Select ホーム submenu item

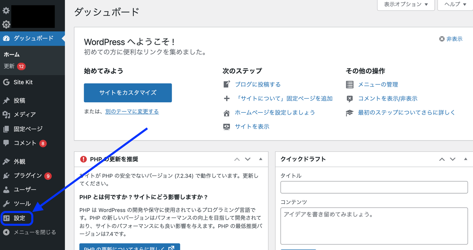[x=12, y=55]
